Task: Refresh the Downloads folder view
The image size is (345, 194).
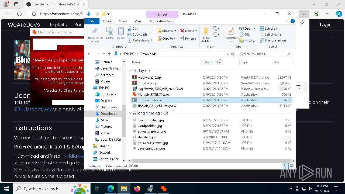Action: (233, 54)
